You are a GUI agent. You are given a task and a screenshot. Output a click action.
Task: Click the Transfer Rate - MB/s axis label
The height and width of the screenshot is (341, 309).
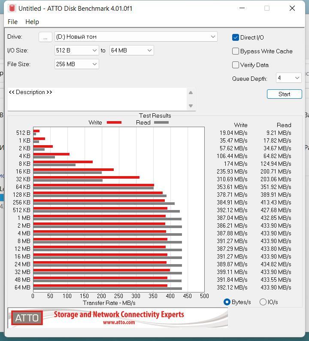coord(109,303)
